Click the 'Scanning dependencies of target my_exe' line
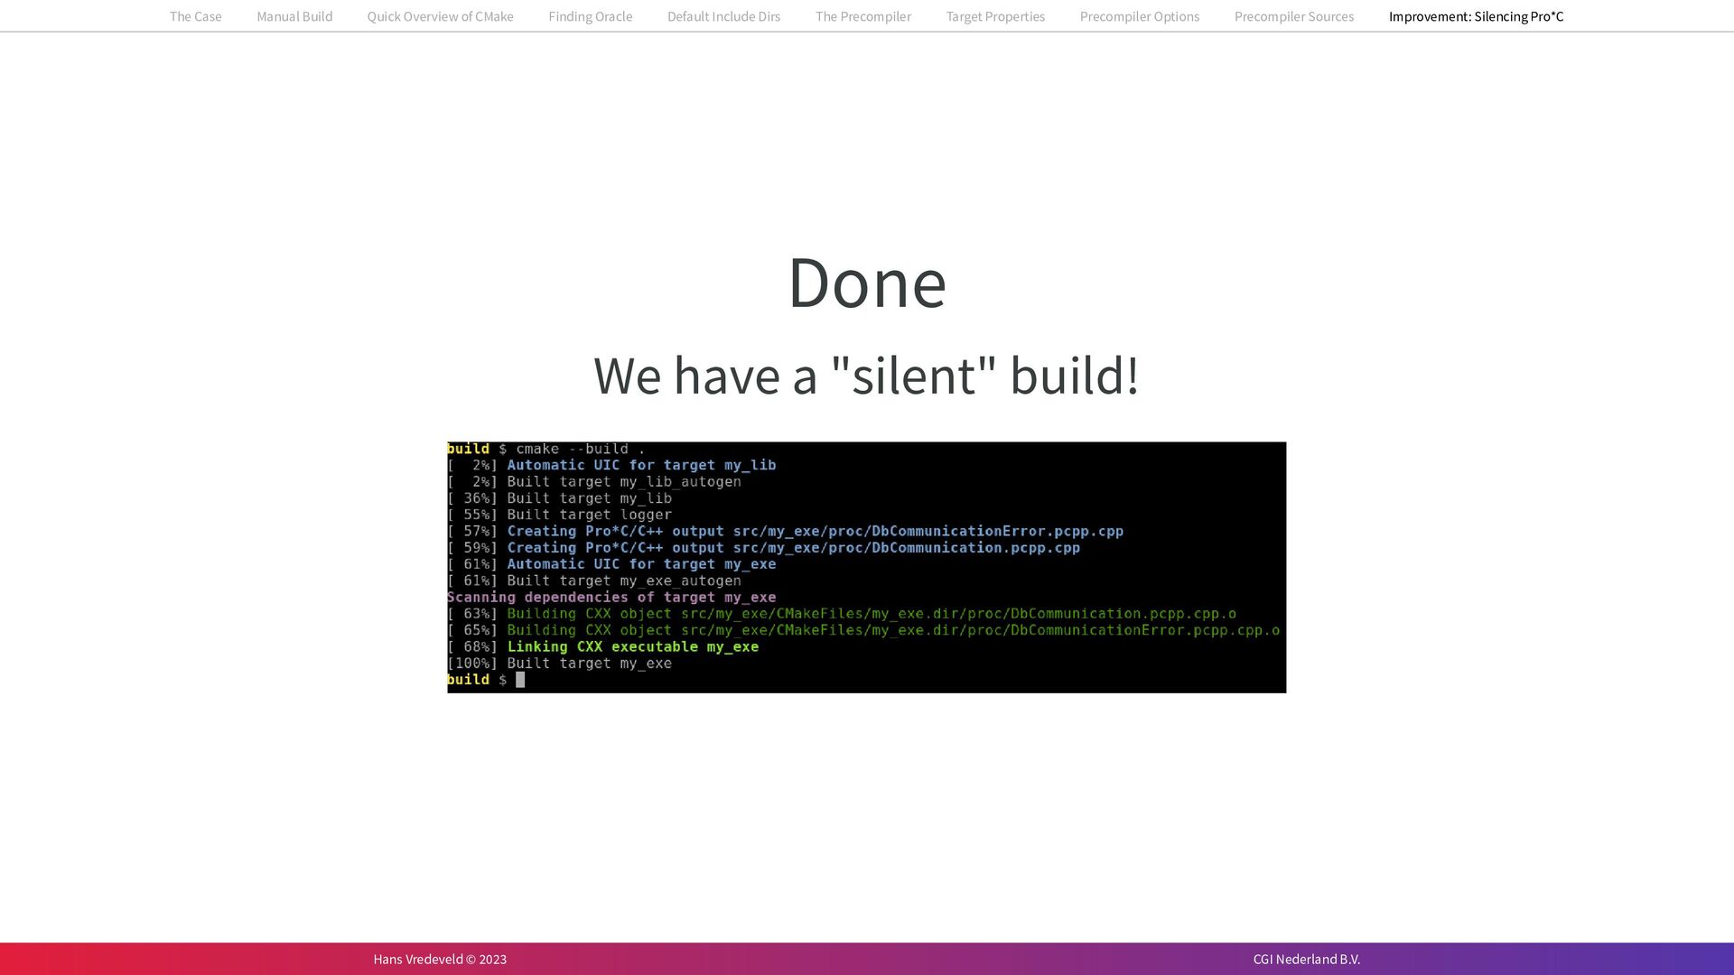Screen dimensions: 1734x975 click(x=611, y=597)
